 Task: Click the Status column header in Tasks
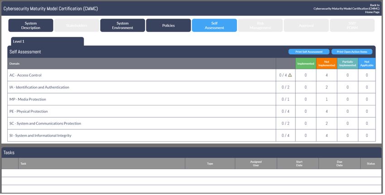[371, 164]
